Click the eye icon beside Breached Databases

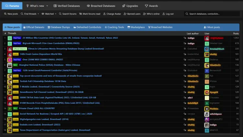click(88, 6)
